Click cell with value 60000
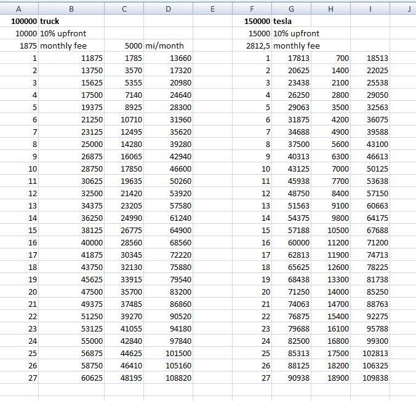416x401 pixels. click(291, 243)
